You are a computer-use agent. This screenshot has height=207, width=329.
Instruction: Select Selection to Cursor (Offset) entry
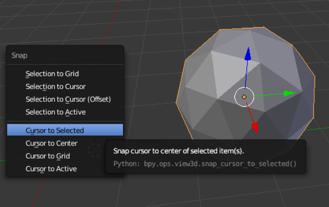[x=65, y=99]
